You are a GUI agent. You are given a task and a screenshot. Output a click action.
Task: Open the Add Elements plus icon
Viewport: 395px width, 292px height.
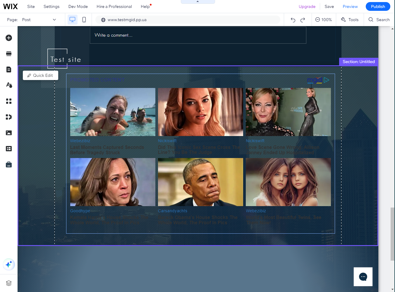click(x=9, y=38)
